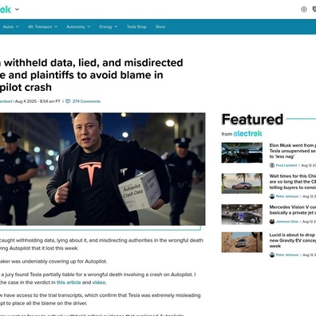316x316 pixels.
Task: Click the plus circle icon in top right
Action: [x=304, y=10]
